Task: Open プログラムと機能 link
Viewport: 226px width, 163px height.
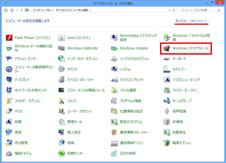Action: click(131, 101)
